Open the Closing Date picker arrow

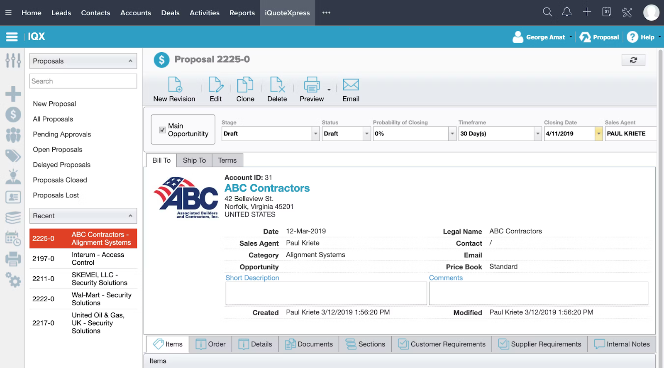598,134
